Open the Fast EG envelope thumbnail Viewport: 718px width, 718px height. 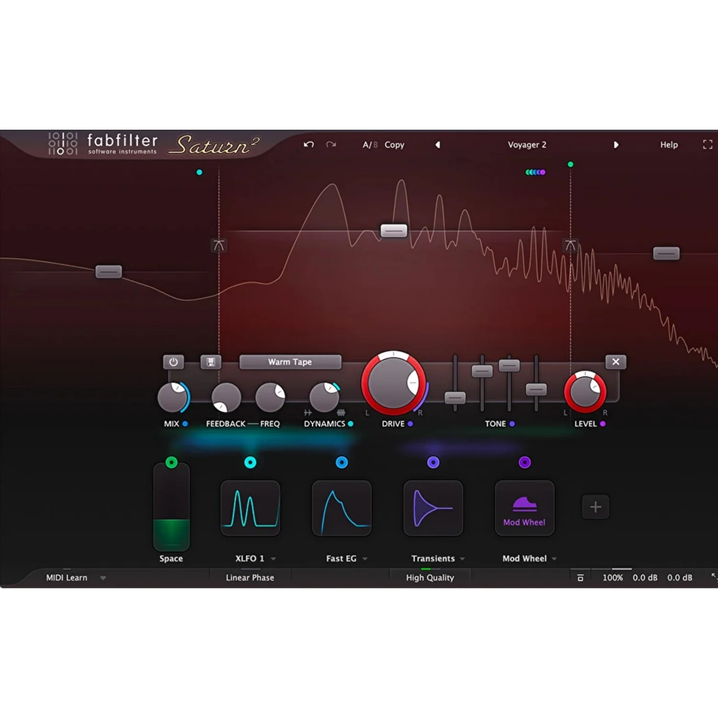click(342, 508)
